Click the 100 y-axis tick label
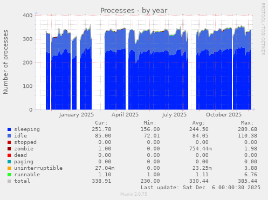Viewport: 268px width, 200px height. (28, 86)
